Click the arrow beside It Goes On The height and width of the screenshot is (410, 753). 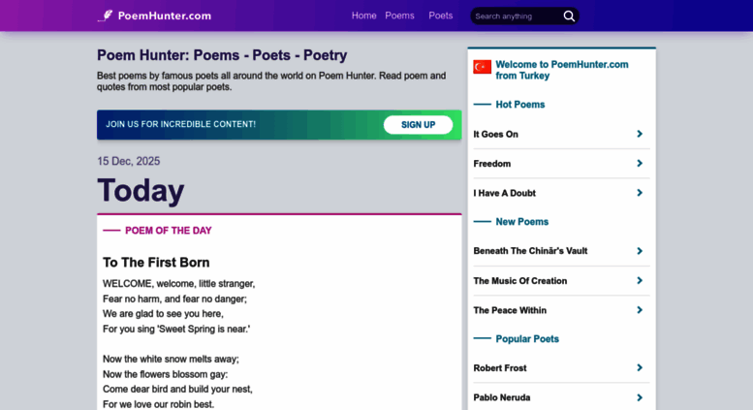[640, 134]
